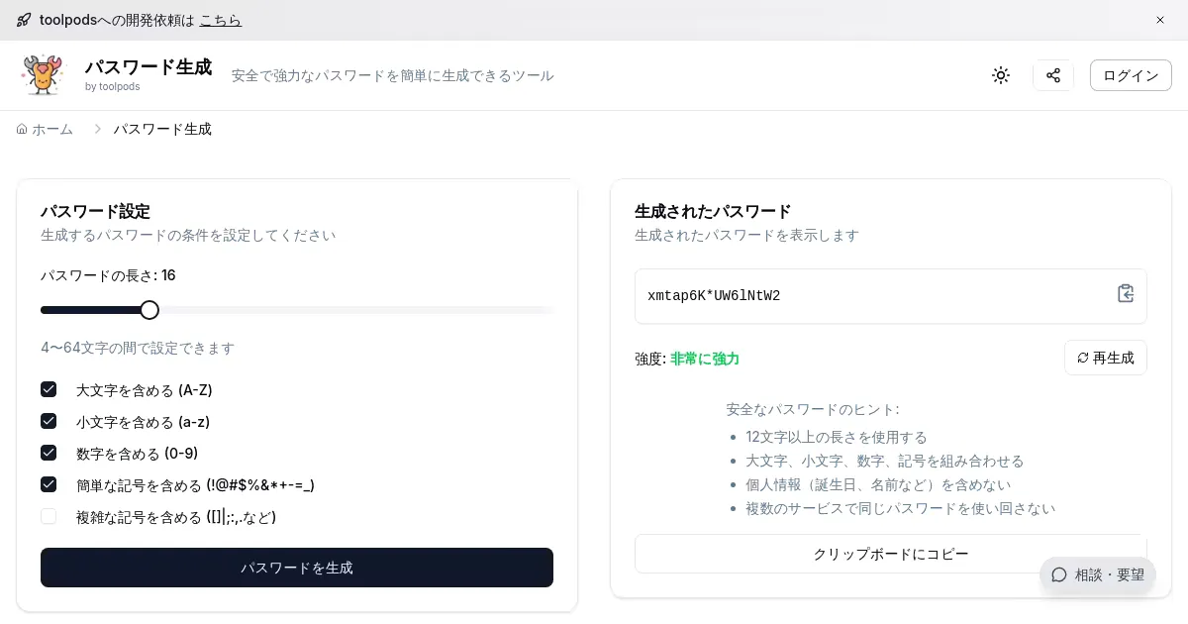Toggle the light/dark theme sun icon
Screen dimensions: 1188x624
[x=1001, y=75]
